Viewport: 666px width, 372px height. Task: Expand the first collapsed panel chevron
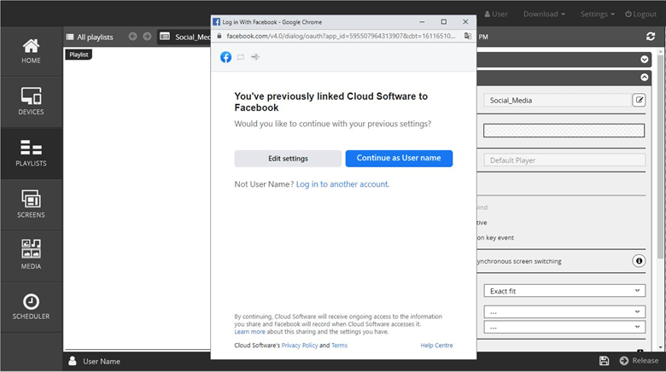tap(645, 60)
